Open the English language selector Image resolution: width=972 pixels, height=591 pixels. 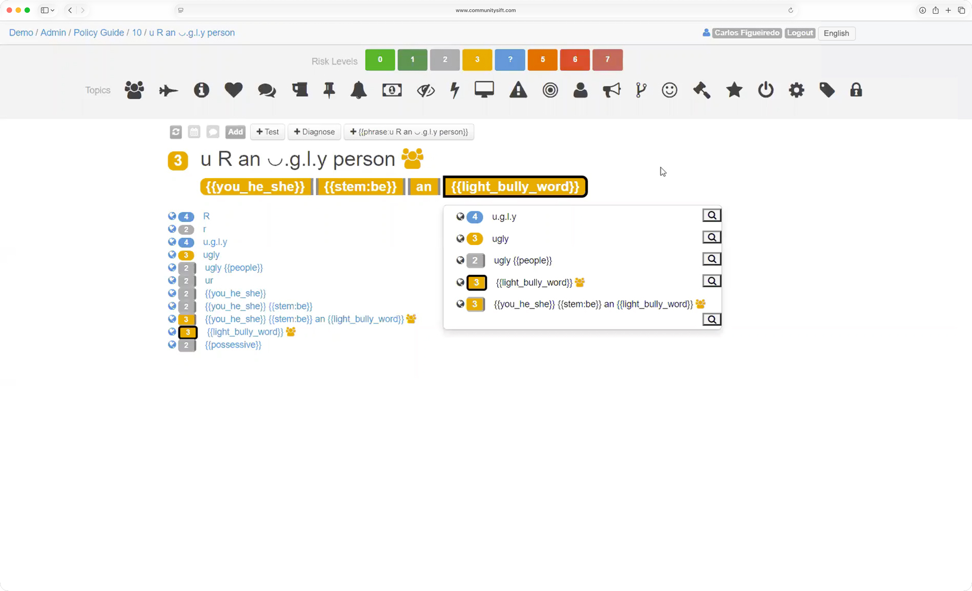click(836, 33)
